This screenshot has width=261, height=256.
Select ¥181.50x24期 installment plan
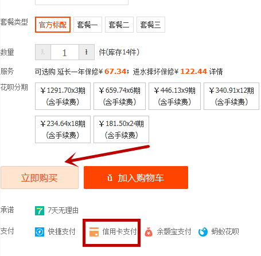(121, 129)
